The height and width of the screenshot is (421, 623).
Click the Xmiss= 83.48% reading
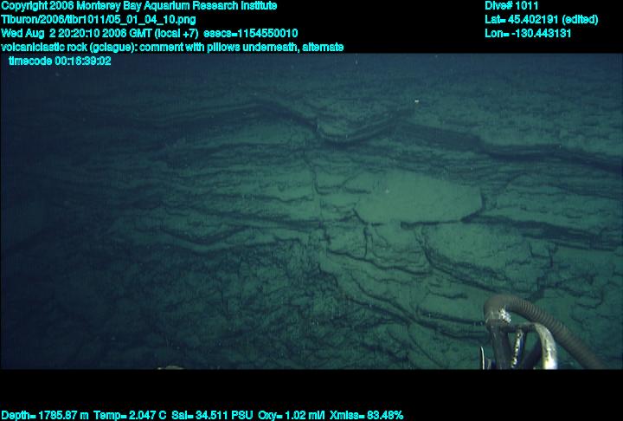point(364,415)
